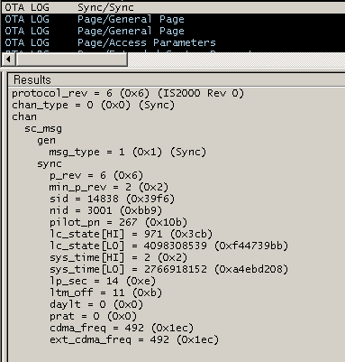Select the msg_type = 1 (Sync) line

[128, 152]
